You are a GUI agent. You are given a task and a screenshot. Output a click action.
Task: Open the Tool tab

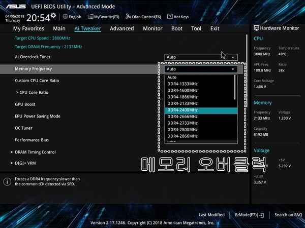pyautogui.click(x=196, y=29)
